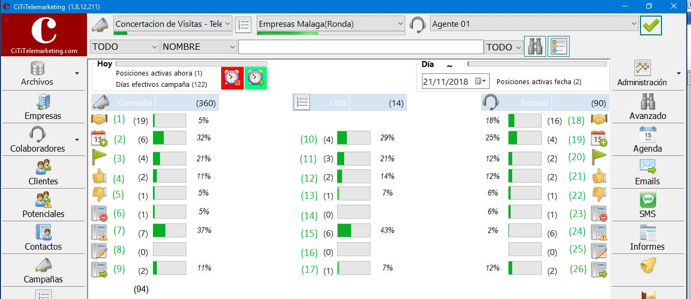Click the megaphone campaign icon beside Concertacion dropdown

point(100,25)
